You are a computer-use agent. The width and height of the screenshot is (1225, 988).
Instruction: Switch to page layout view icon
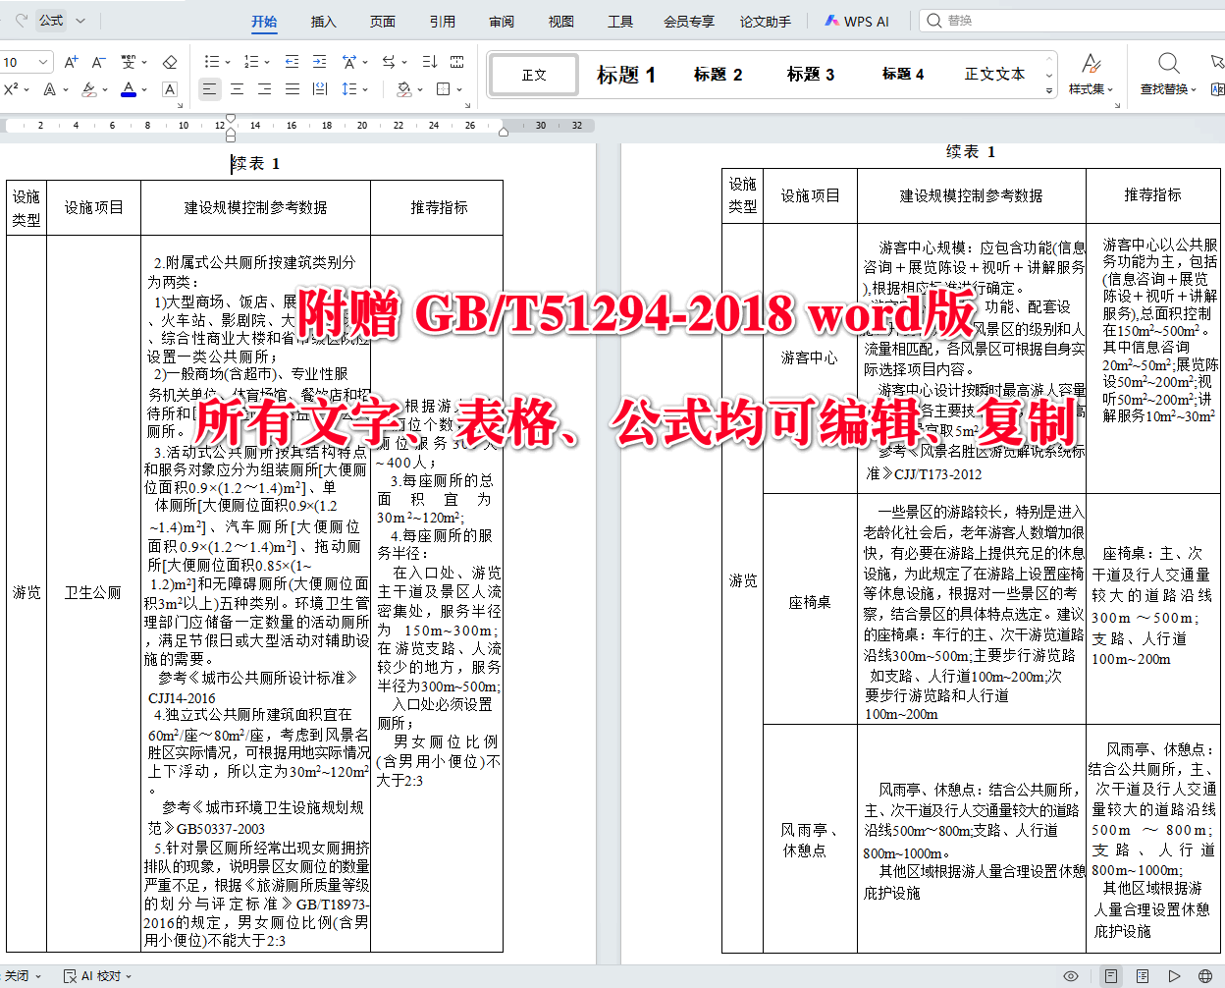(1110, 976)
